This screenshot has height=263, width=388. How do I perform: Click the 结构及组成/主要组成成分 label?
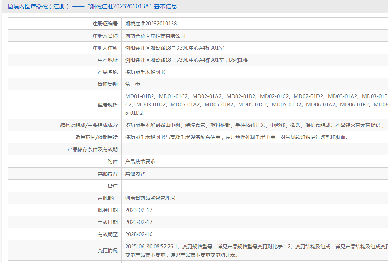tap(89, 125)
